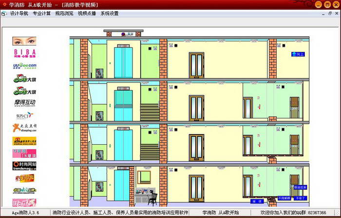Open the 规范浏览 menu
The height and width of the screenshot is (218, 341).
coord(64,14)
